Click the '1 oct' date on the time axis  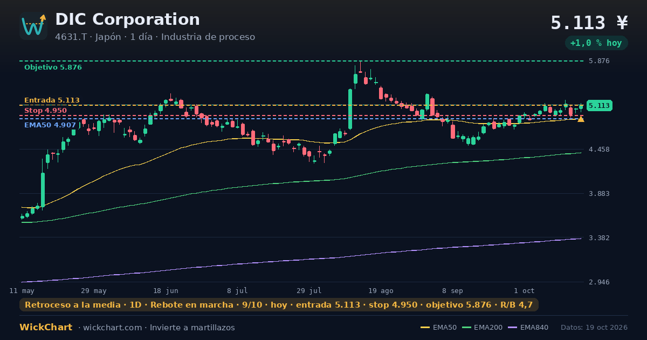point(524,291)
